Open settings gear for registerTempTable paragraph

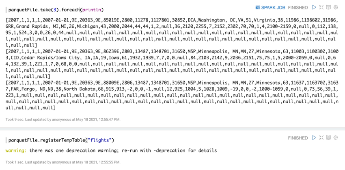336,138
